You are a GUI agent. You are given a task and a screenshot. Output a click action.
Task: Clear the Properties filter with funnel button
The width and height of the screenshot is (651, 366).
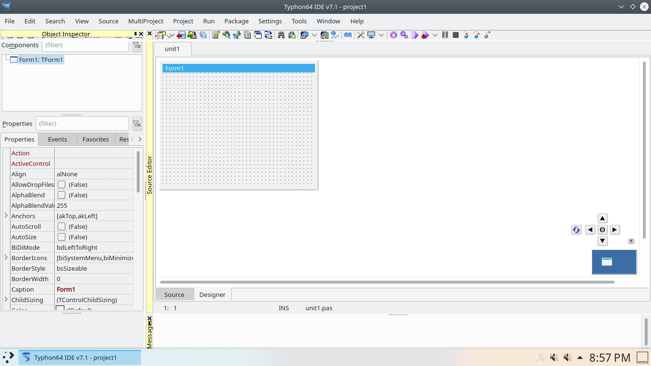click(137, 124)
